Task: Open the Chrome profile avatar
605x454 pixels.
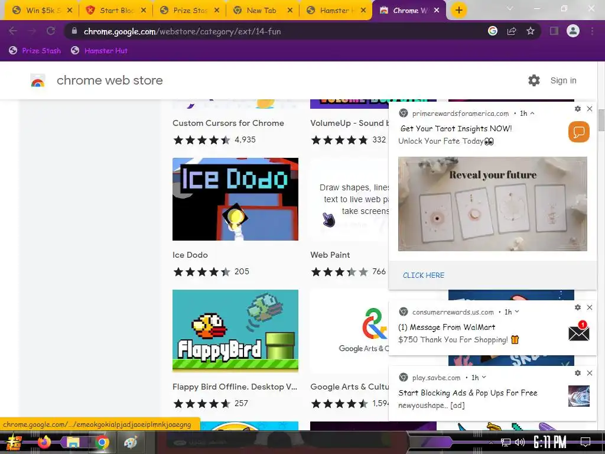Action: 573,31
